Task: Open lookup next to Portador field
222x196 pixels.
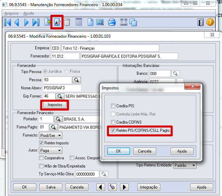Action: (58, 119)
